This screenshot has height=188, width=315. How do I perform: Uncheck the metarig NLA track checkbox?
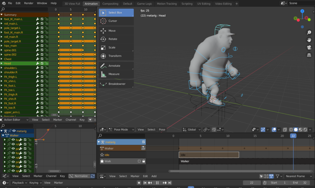click(143, 142)
